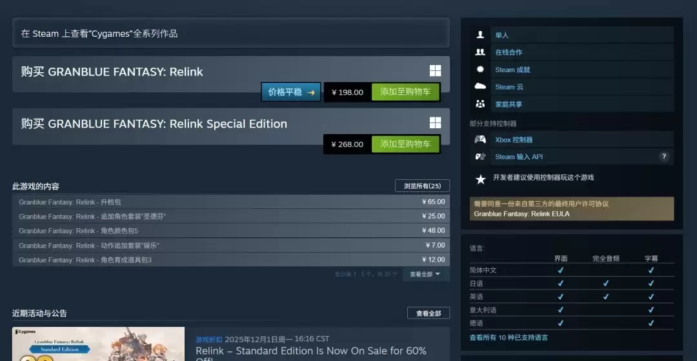Click the Steam achievements (成就) badge icon
This screenshot has height=361, width=697.
tap(480, 69)
